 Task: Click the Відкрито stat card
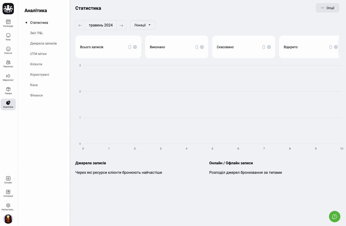309,47
